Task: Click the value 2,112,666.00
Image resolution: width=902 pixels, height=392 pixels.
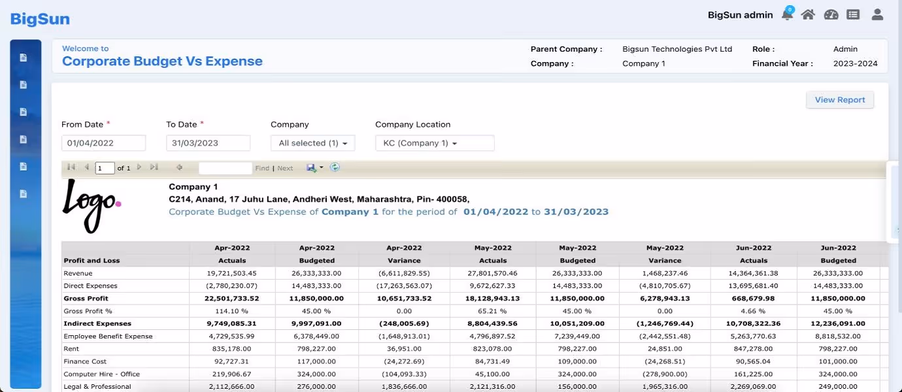Action: point(232,387)
